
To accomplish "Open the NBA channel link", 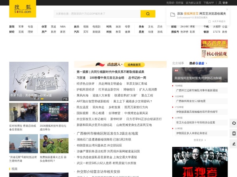I will pyautogui.click(x=63, y=27).
